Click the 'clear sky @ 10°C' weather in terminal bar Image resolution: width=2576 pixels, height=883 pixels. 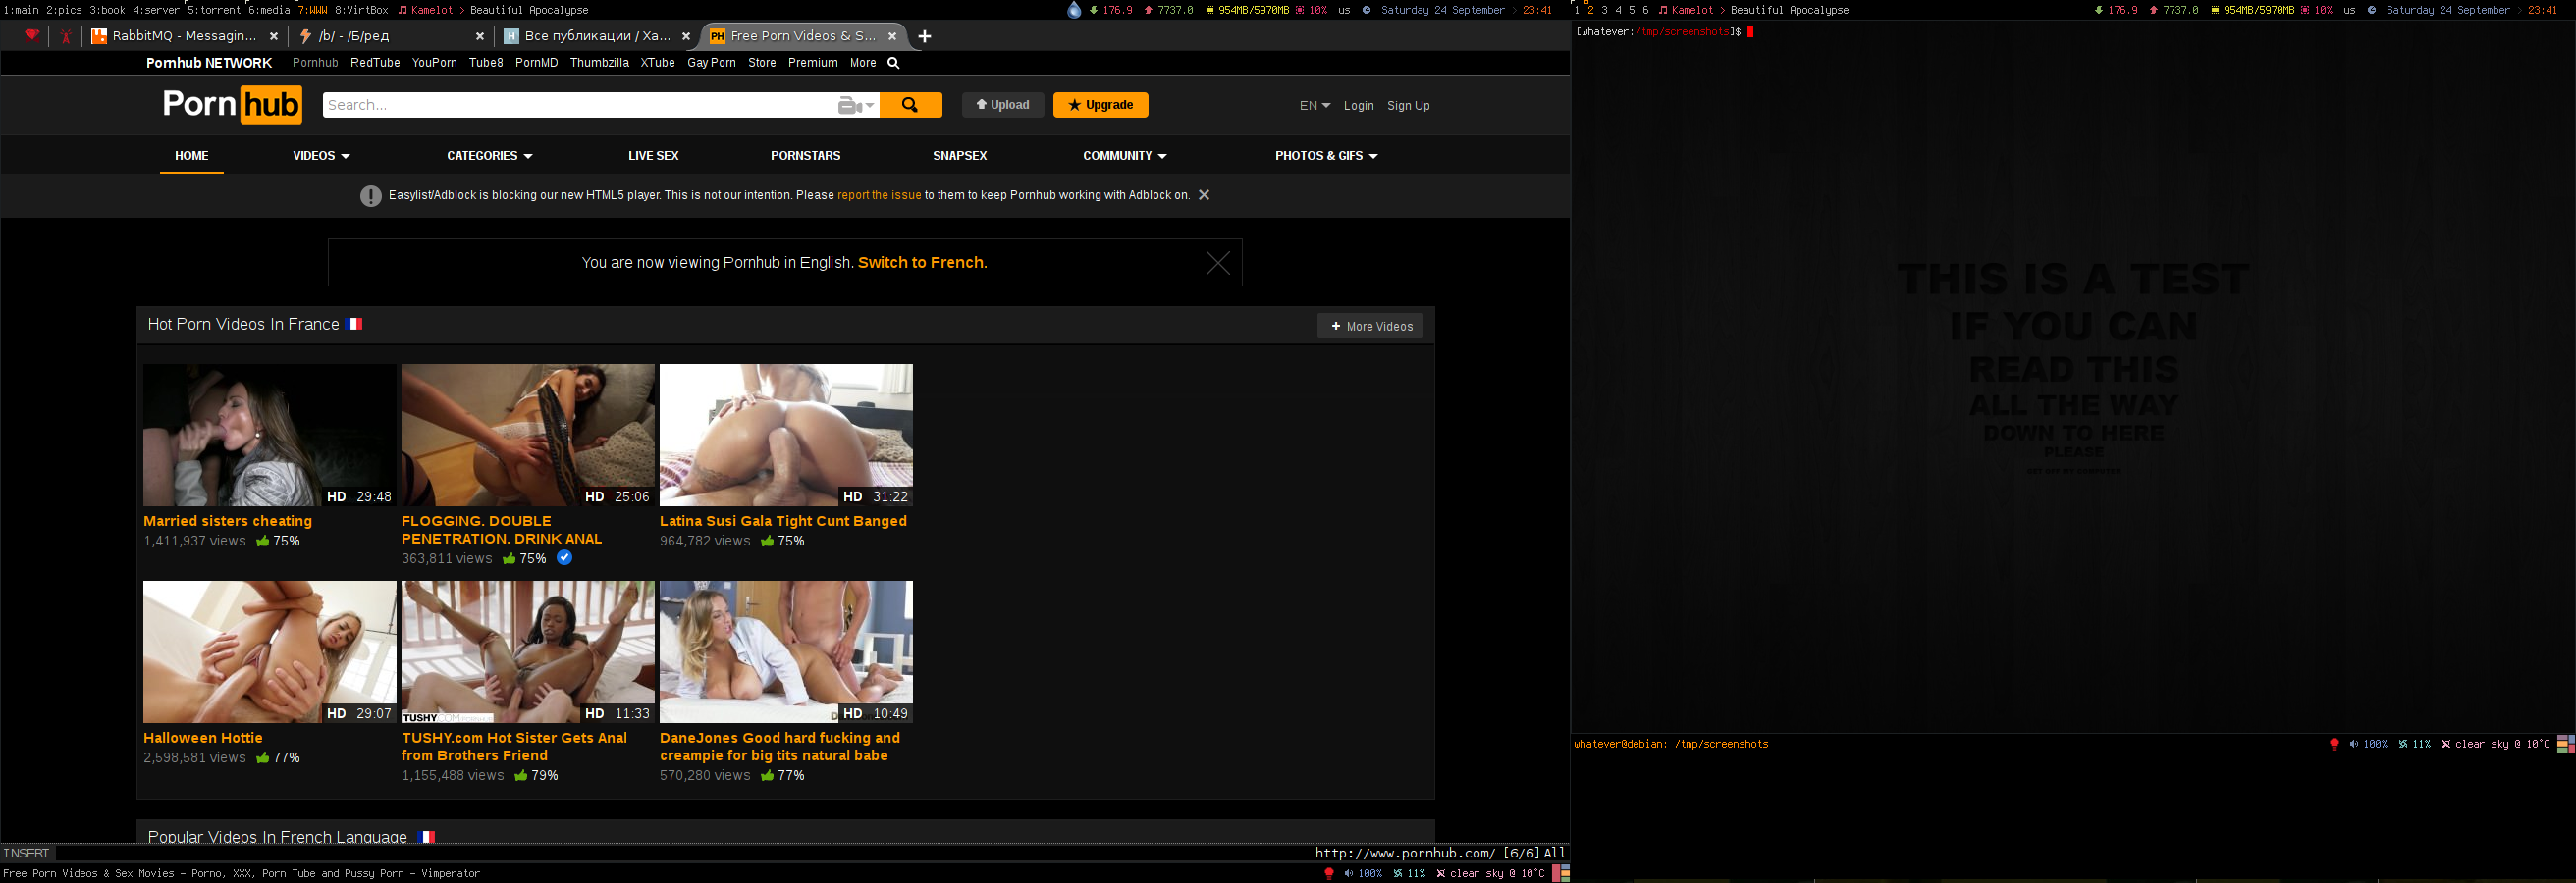tap(2502, 744)
